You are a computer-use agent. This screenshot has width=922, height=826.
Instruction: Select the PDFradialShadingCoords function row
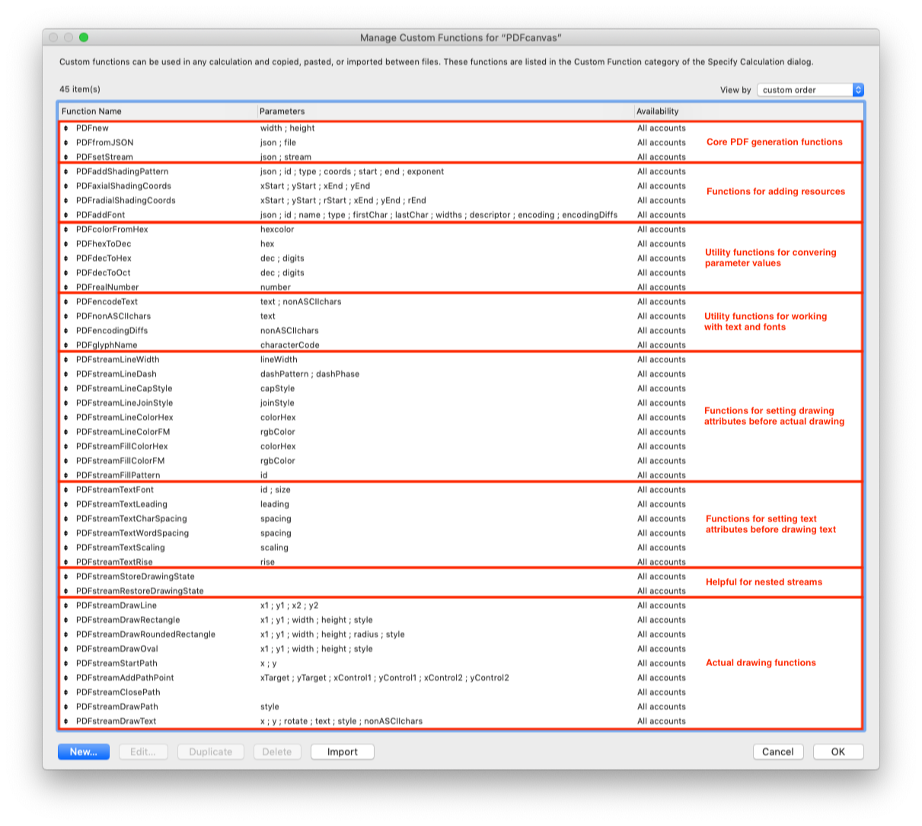tap(461, 200)
